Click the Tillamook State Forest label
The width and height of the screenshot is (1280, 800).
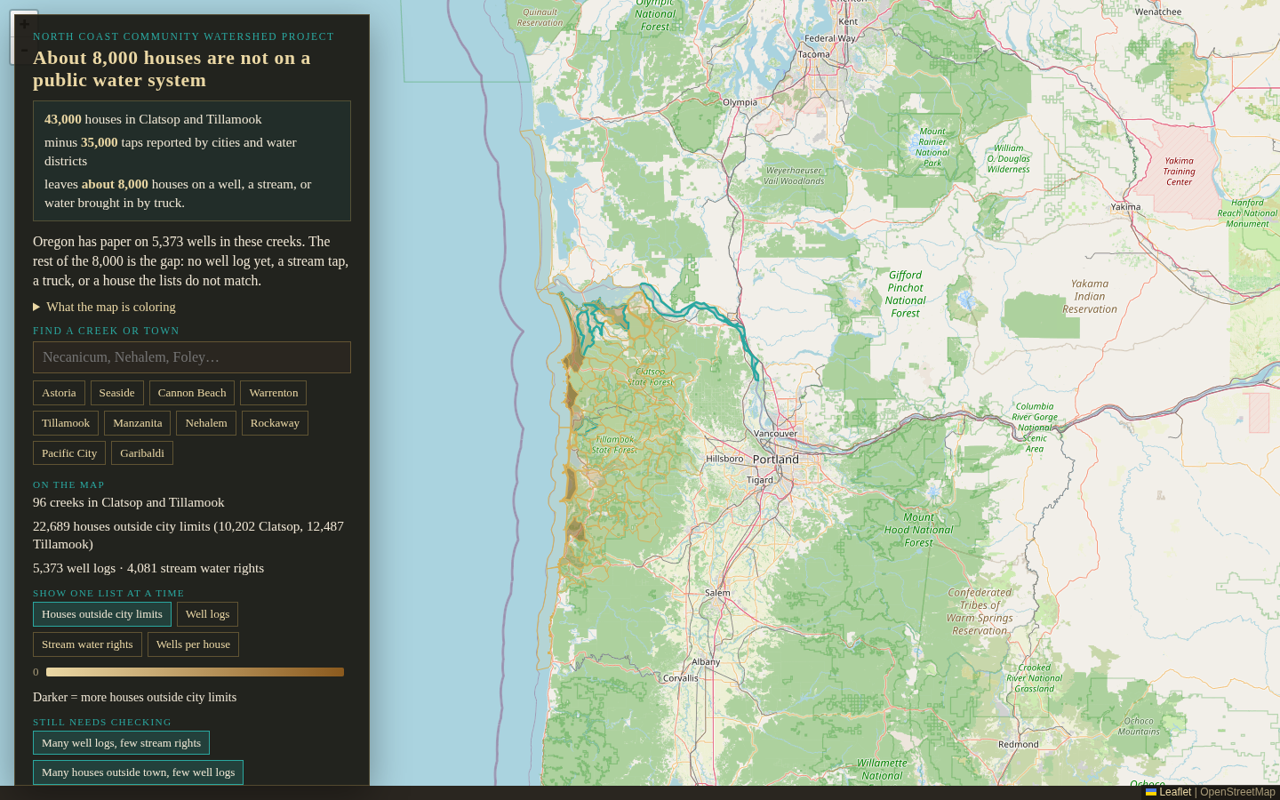click(x=614, y=444)
